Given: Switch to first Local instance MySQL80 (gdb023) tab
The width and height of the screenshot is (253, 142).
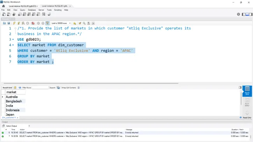Looking at the screenshot, I should (x=22, y=6).
